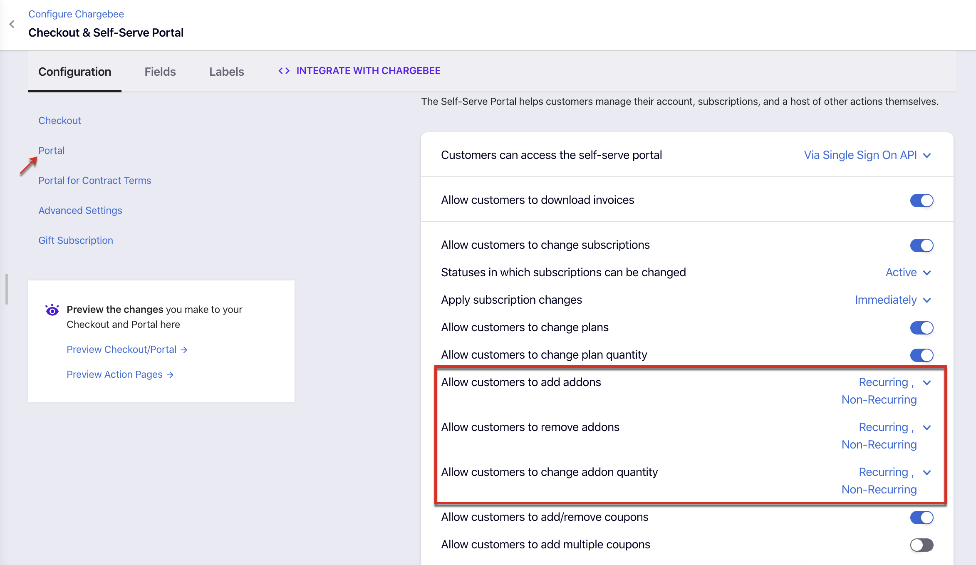The image size is (976, 565).
Task: Click 'Allow customers to remove addons' label
Action: pos(530,427)
